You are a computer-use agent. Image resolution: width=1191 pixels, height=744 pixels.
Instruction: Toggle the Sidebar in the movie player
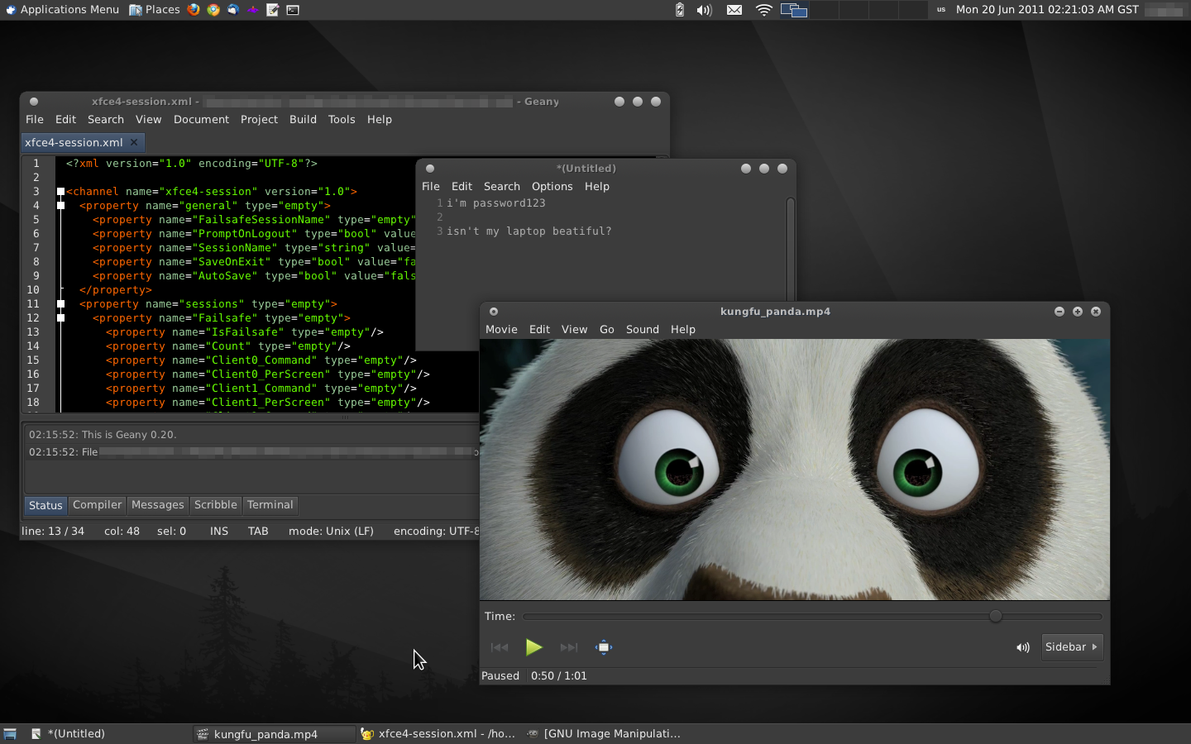[x=1071, y=647]
